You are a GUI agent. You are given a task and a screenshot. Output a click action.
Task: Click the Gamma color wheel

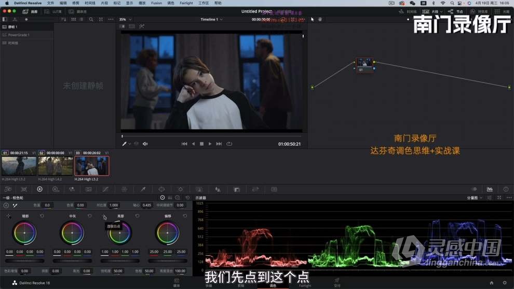72,232
